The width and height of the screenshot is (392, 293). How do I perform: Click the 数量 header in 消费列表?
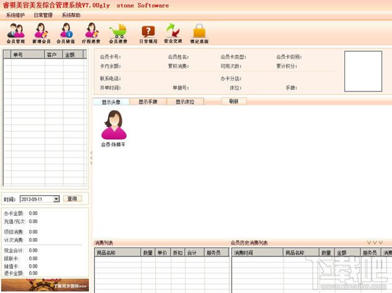pyautogui.click(x=148, y=253)
